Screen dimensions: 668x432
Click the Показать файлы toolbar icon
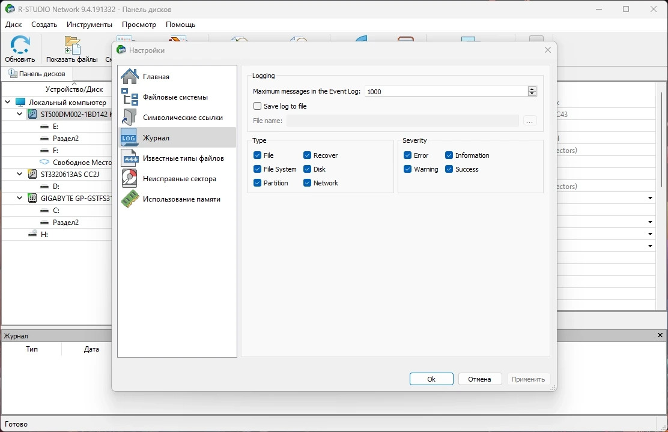[x=72, y=46]
